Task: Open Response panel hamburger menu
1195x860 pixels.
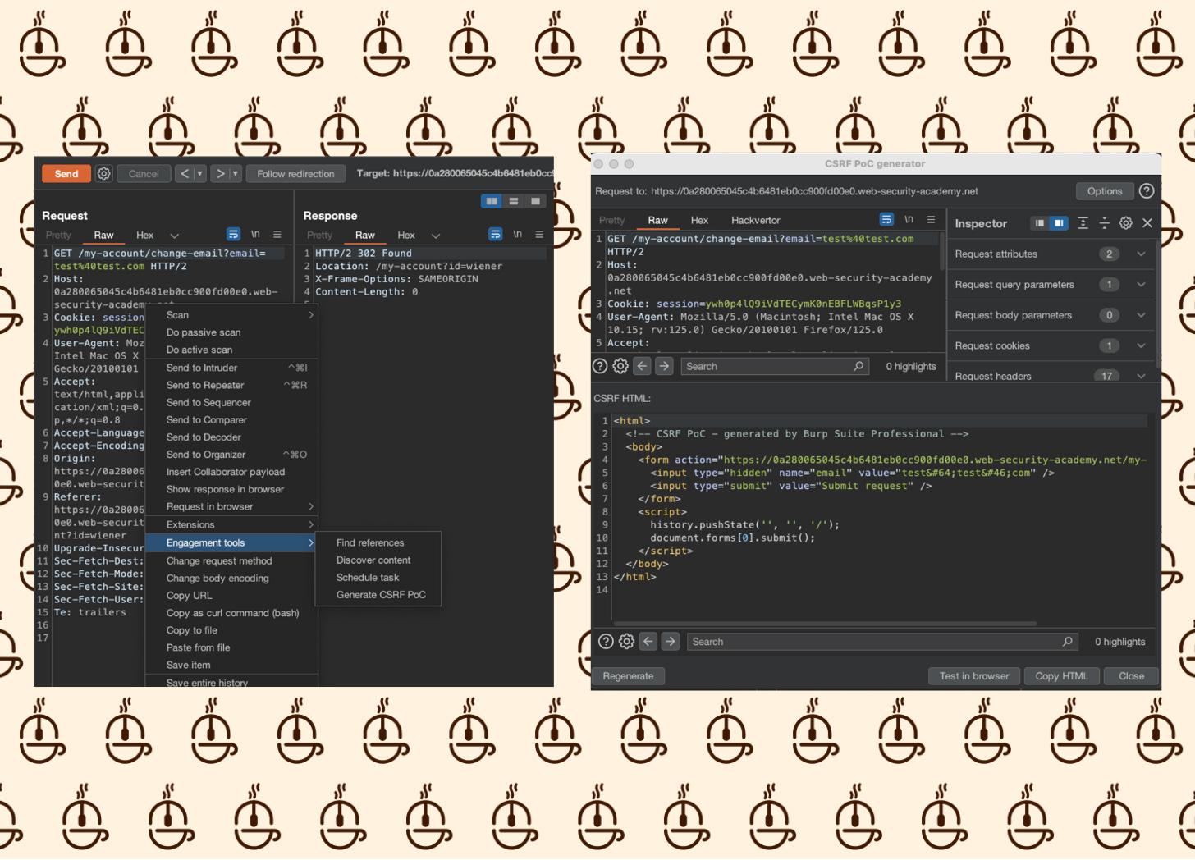Action: [539, 235]
